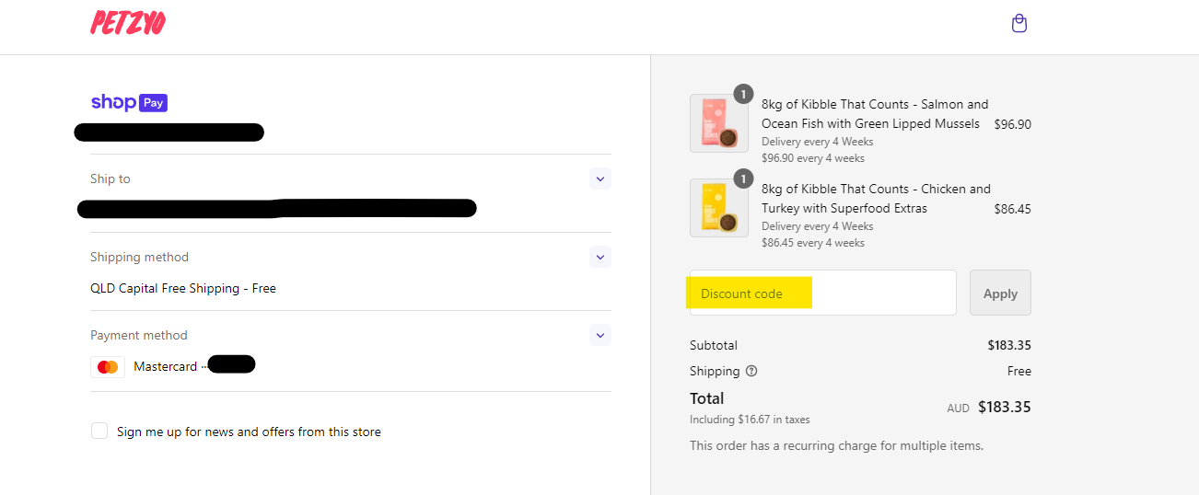Click the Petzyo logo

click(128, 23)
